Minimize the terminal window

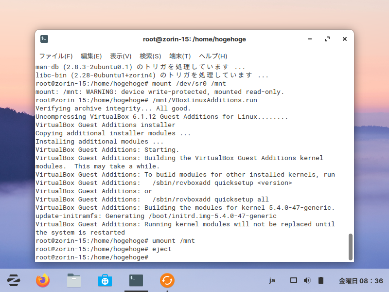(310, 39)
